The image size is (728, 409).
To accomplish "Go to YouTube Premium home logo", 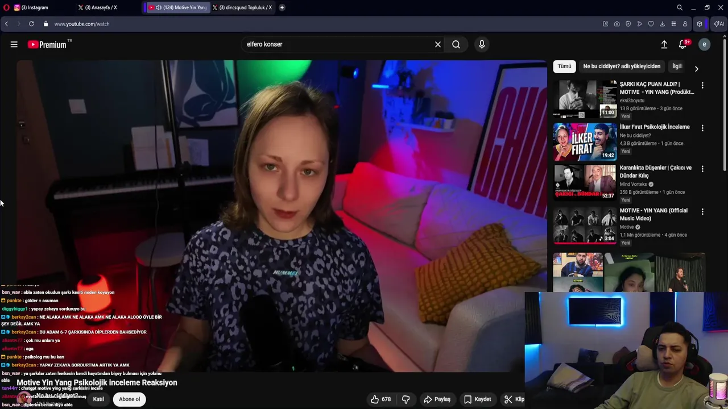I will click(47, 44).
